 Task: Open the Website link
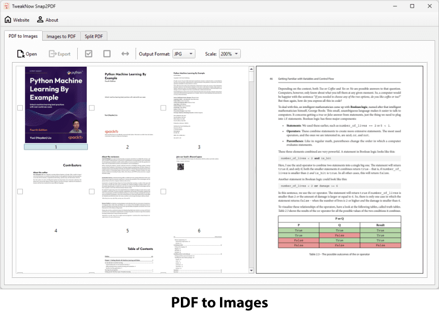(17, 20)
